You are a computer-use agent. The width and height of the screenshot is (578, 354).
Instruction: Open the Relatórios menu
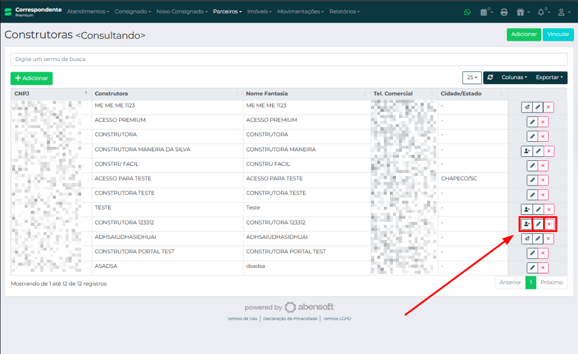tap(344, 12)
